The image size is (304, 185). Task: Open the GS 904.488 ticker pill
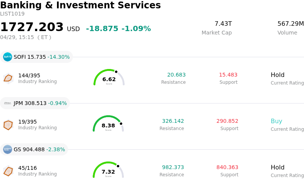tap(34, 149)
